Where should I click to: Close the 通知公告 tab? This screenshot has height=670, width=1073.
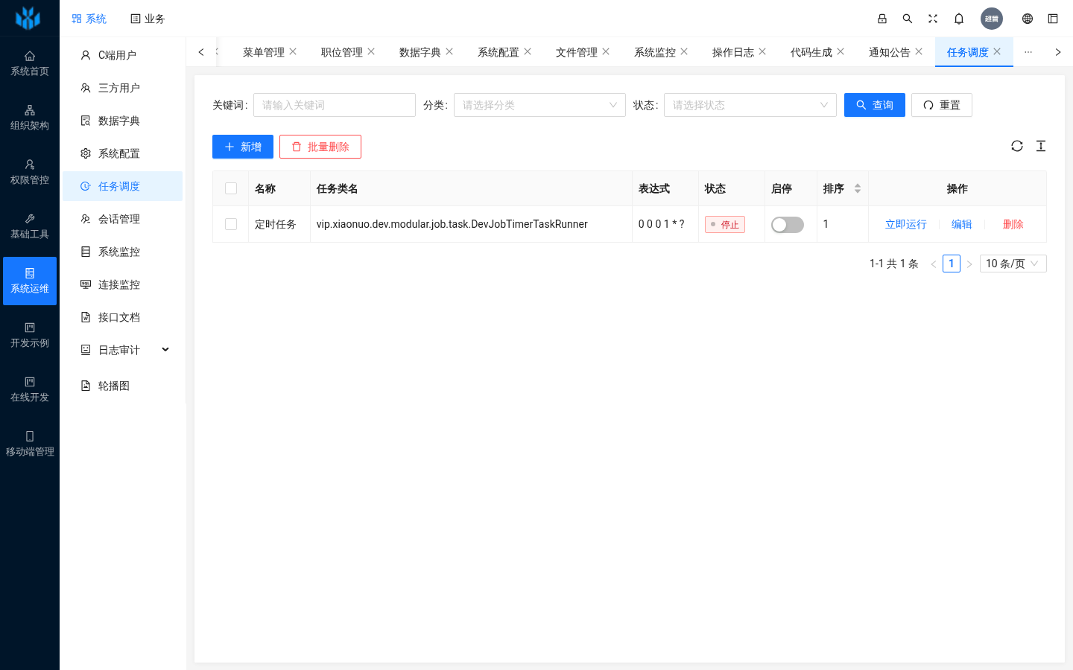(919, 51)
